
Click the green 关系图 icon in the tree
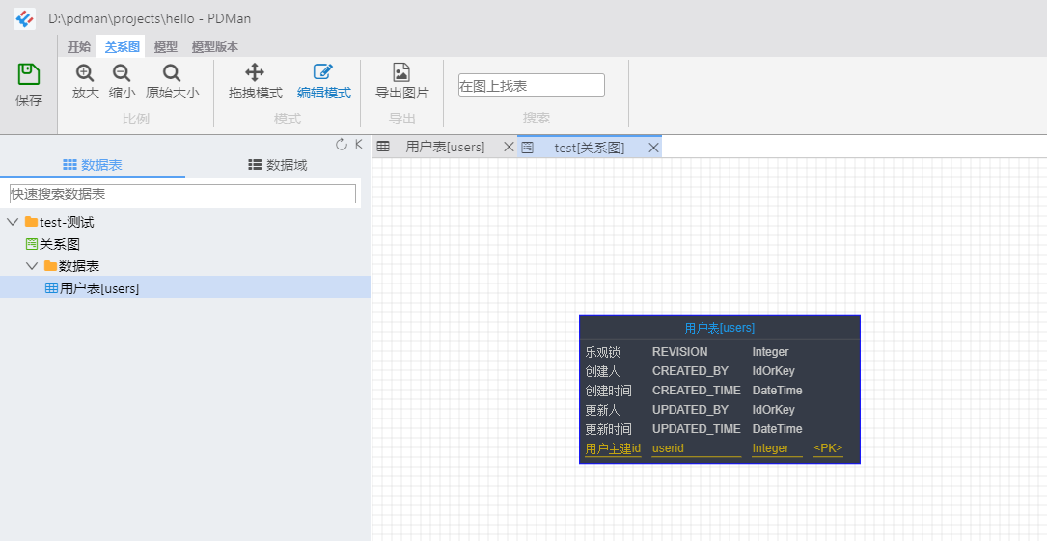coord(32,244)
